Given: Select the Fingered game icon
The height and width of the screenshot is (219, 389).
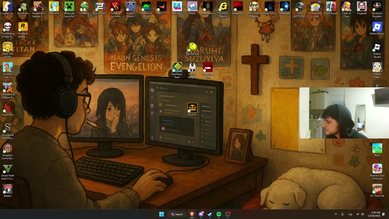Looking at the screenshot, I should click(362, 8).
